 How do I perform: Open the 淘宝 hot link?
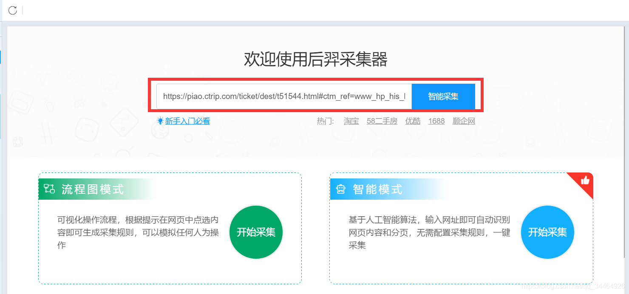pos(351,121)
